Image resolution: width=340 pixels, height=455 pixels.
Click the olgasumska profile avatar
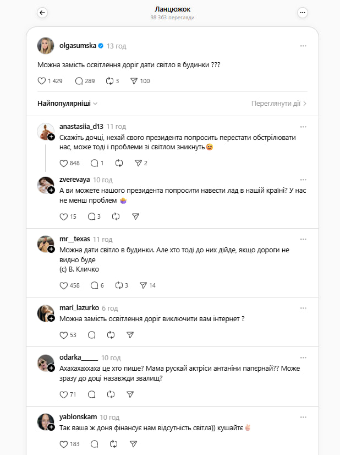[x=46, y=46]
